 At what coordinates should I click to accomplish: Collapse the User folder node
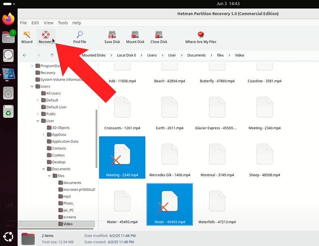tap(38, 121)
